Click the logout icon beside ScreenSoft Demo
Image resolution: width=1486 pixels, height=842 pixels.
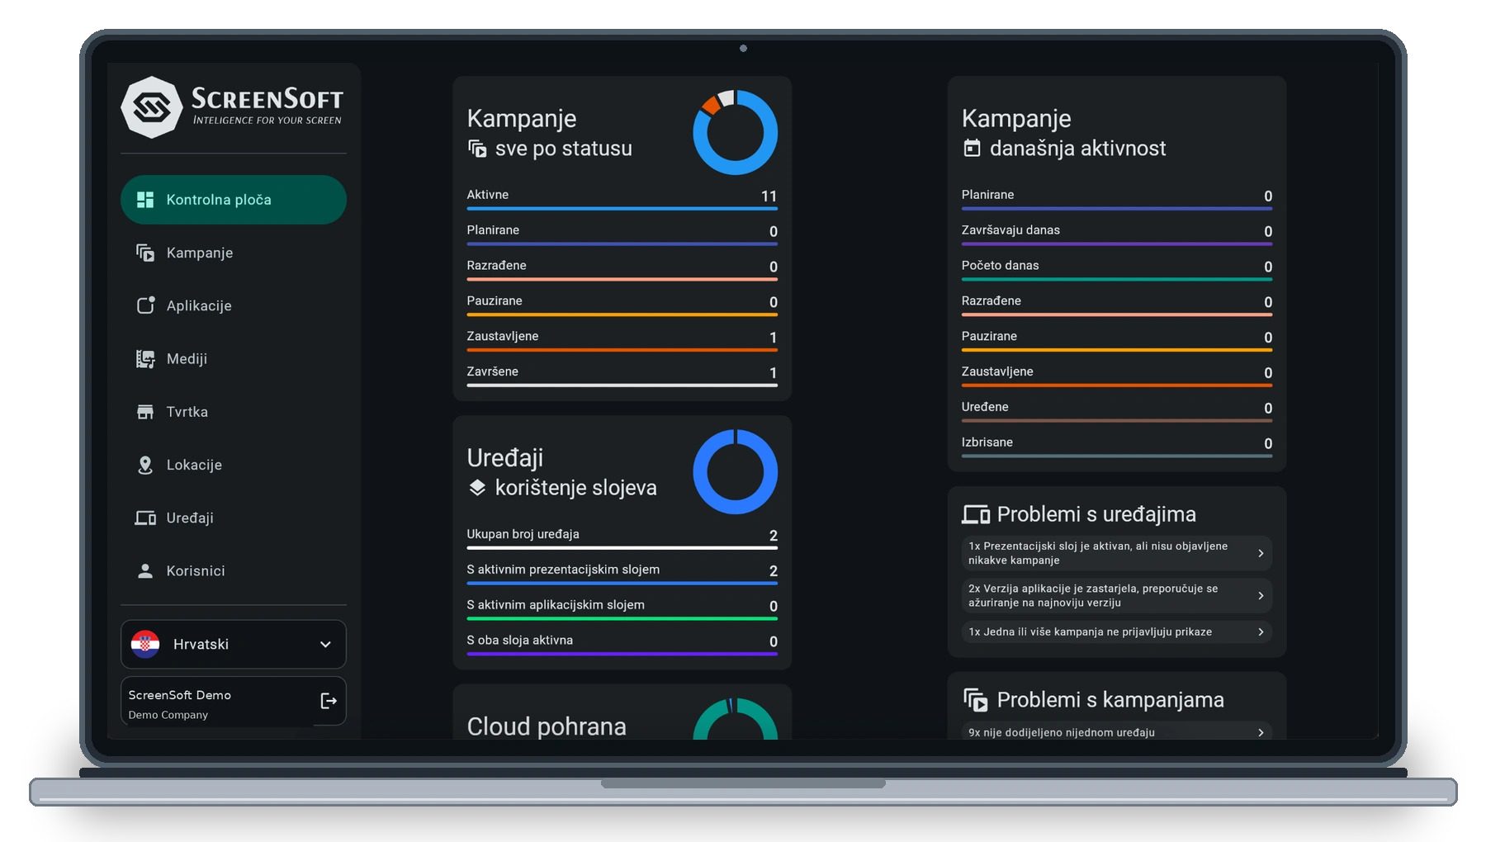[x=329, y=701]
